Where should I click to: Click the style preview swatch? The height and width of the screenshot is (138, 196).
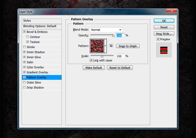click(164, 50)
